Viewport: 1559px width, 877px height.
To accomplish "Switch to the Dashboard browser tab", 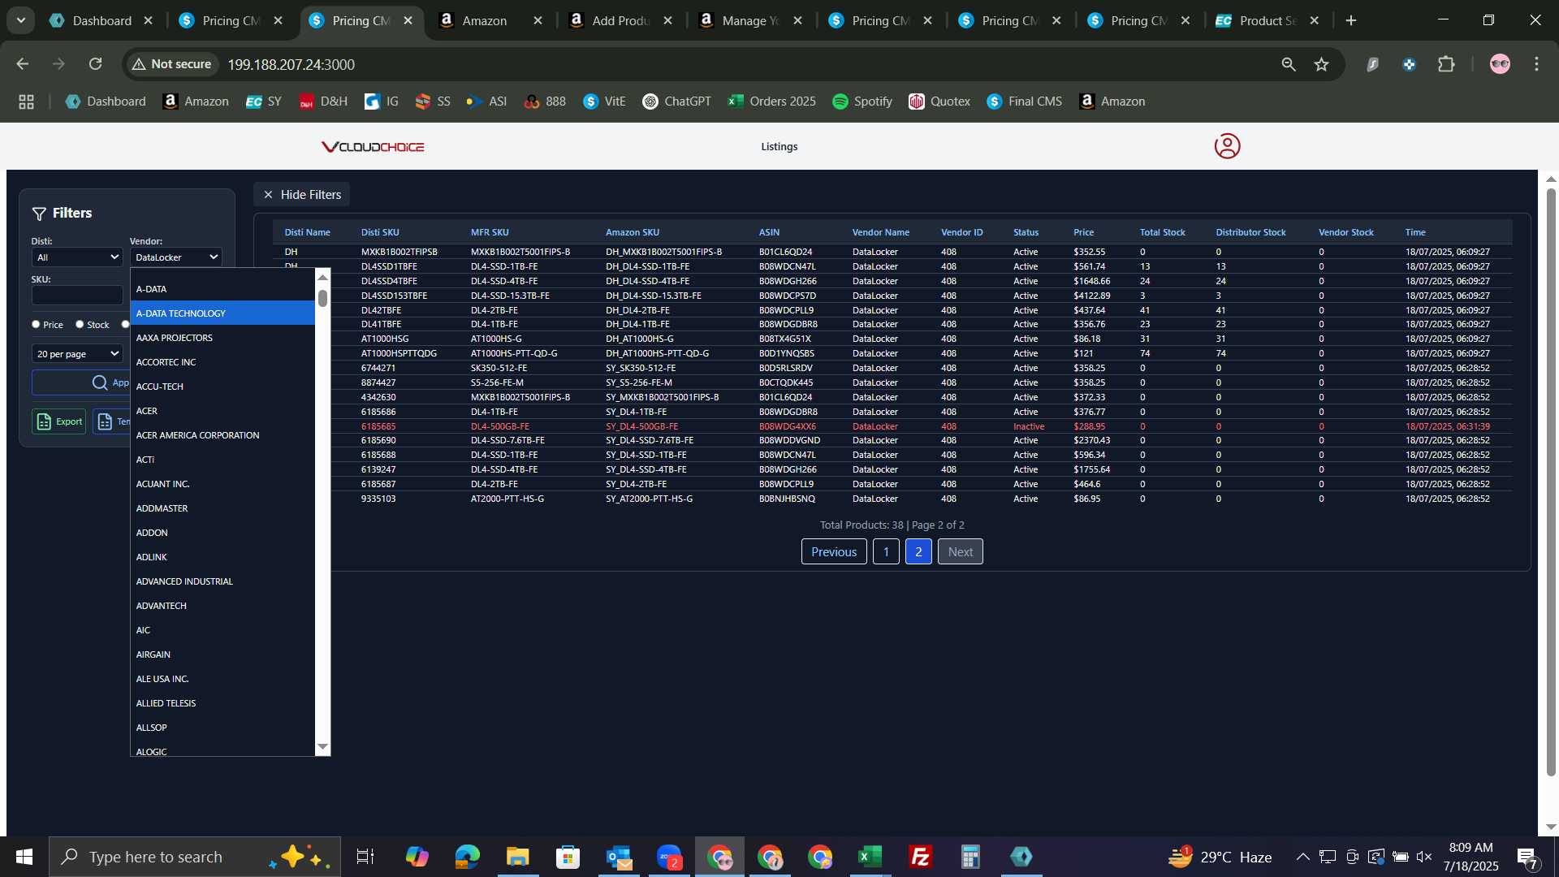I will point(101,20).
